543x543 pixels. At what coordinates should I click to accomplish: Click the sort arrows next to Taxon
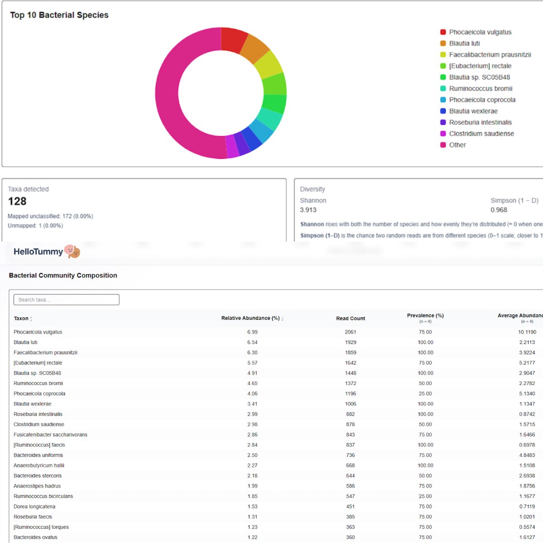coord(31,319)
